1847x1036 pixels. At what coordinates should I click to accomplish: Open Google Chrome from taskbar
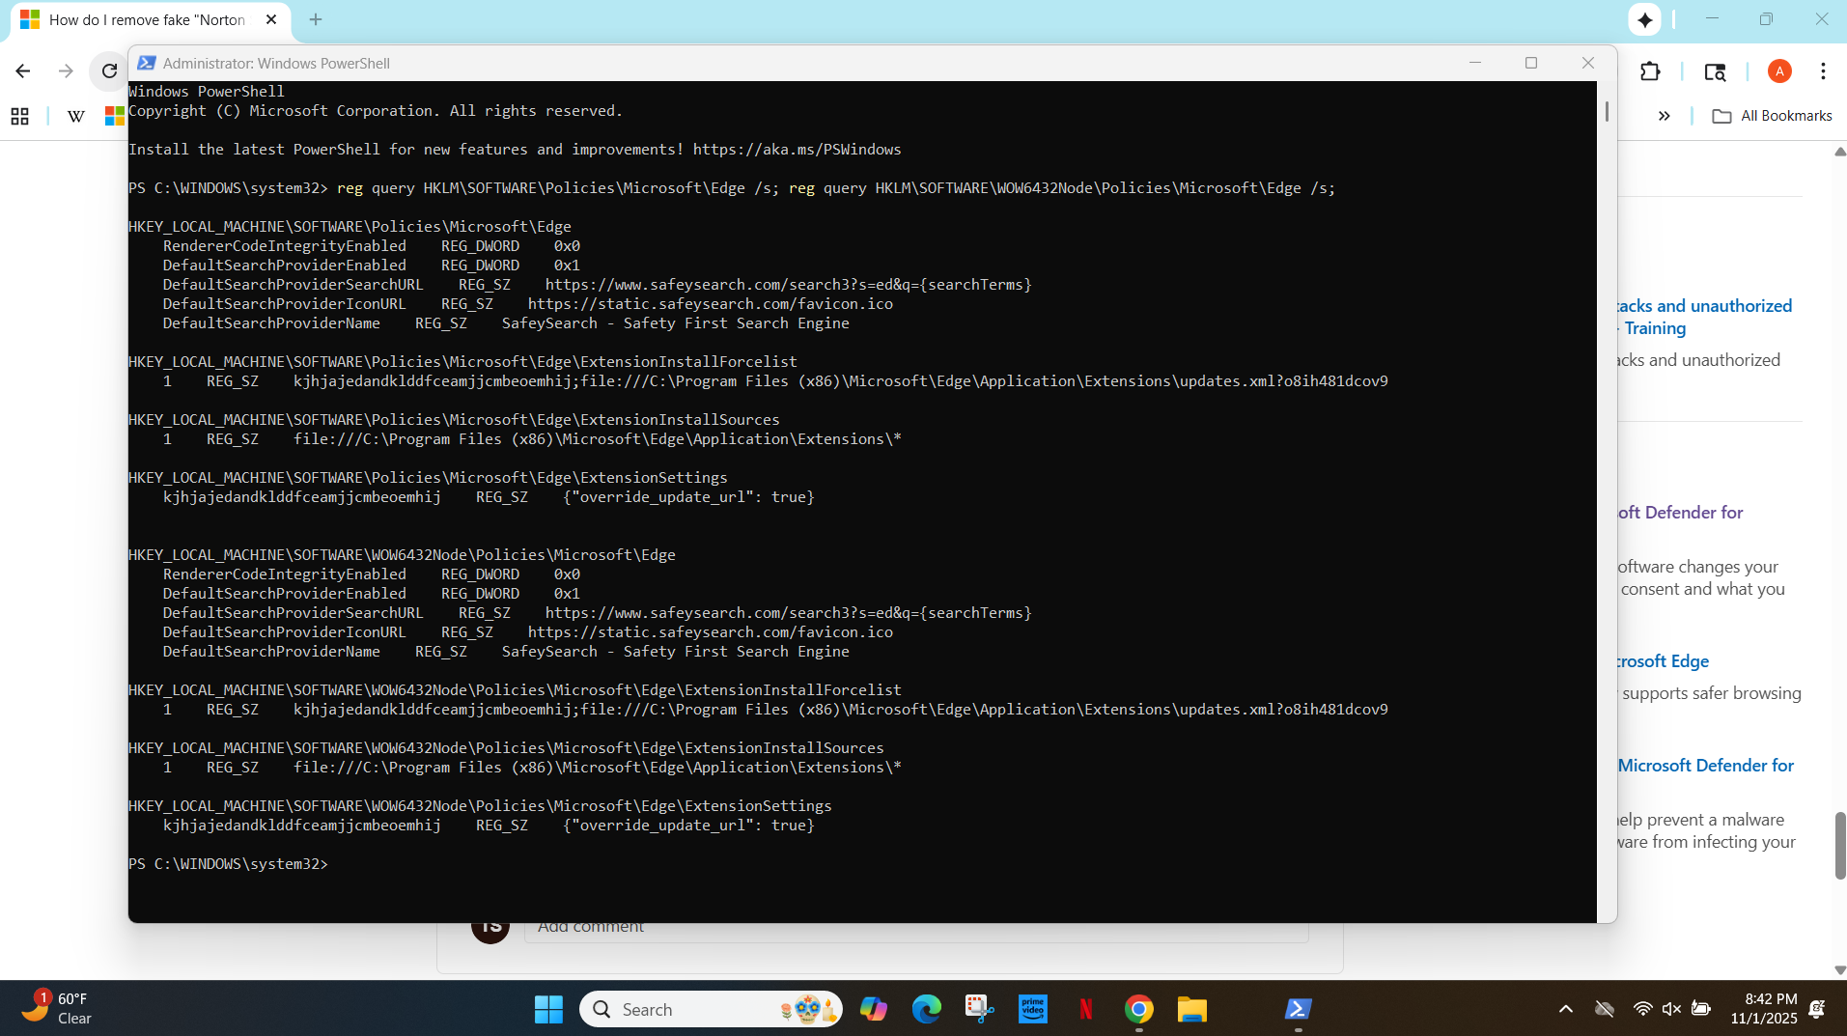[1139, 1009]
